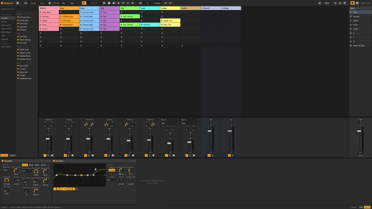
Task: Switch to session view columns icon
Action: point(352,3)
